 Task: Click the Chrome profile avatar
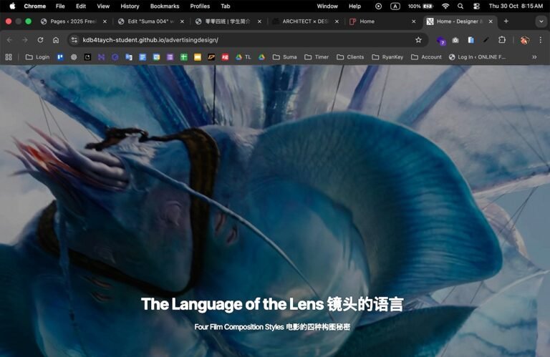525,40
